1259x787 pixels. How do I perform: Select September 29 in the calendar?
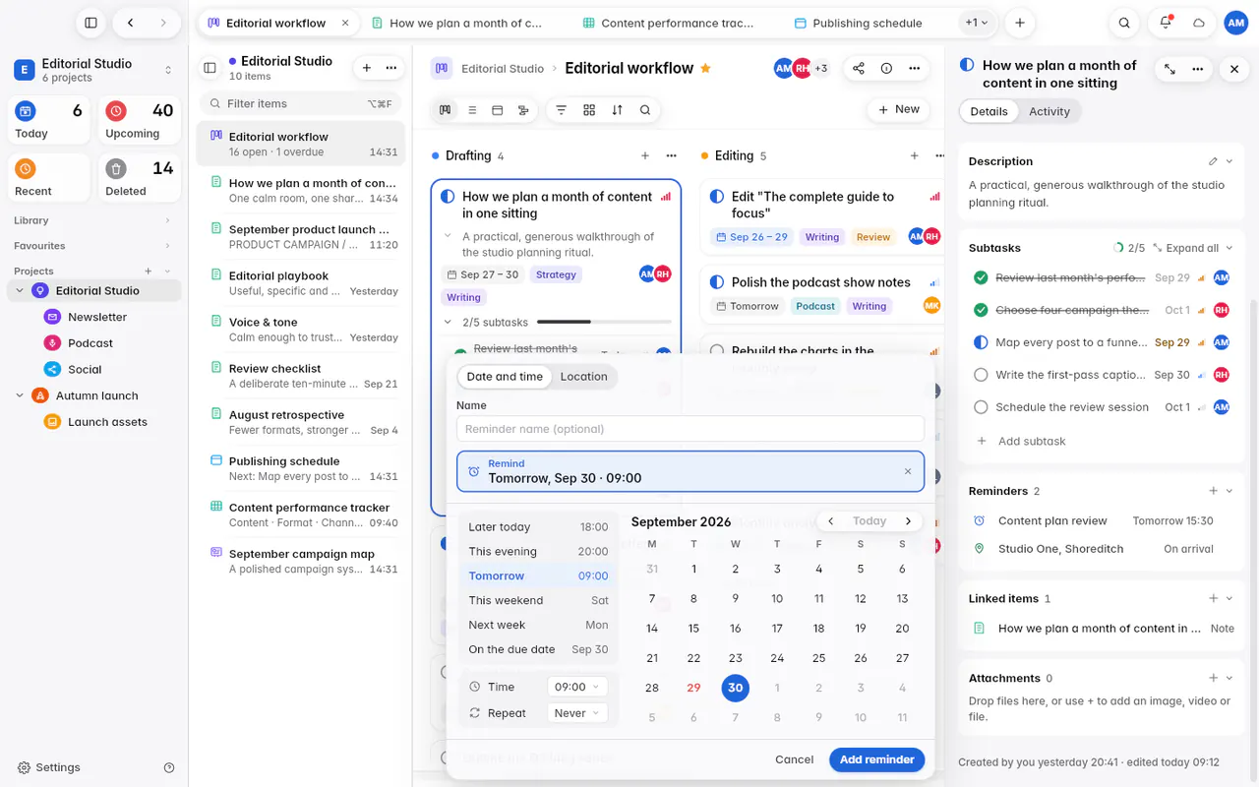point(693,688)
